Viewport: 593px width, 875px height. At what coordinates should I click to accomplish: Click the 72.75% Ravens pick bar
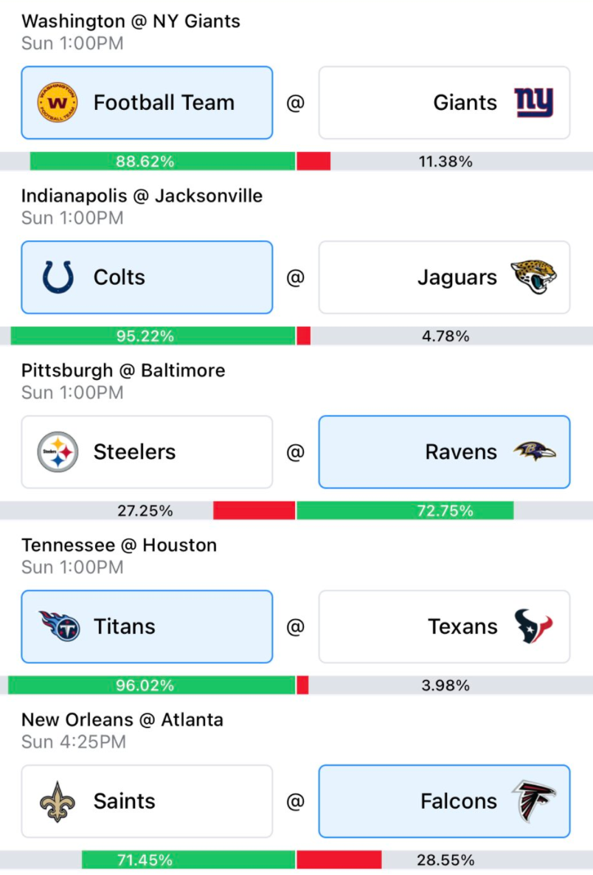[x=405, y=511]
